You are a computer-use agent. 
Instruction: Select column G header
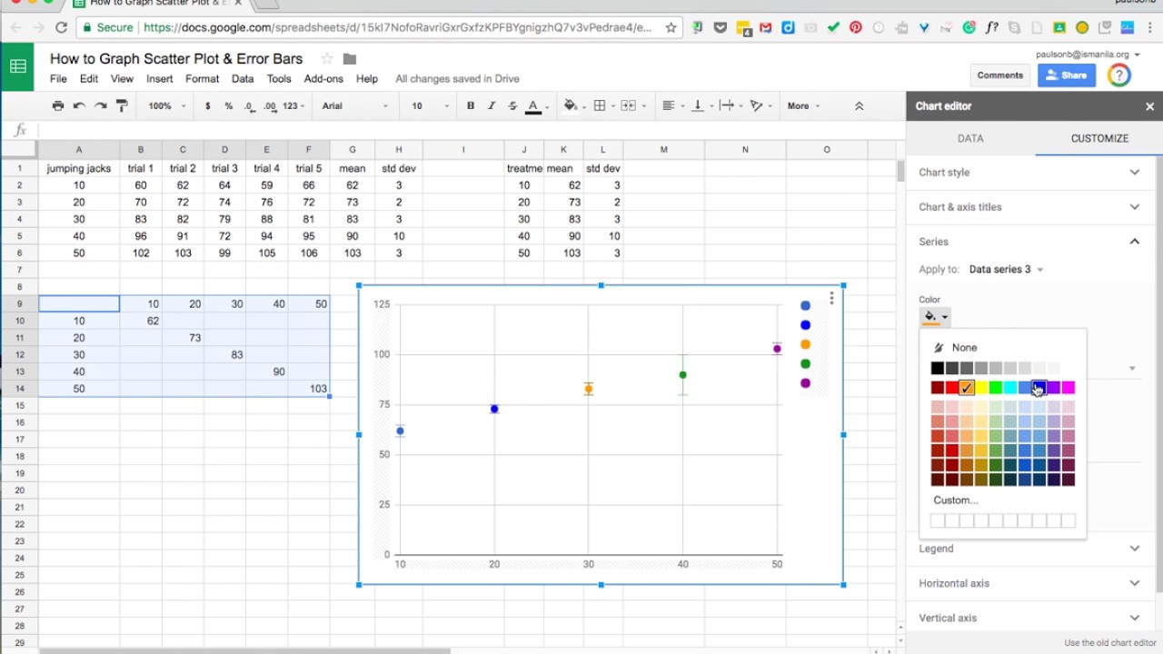(353, 149)
